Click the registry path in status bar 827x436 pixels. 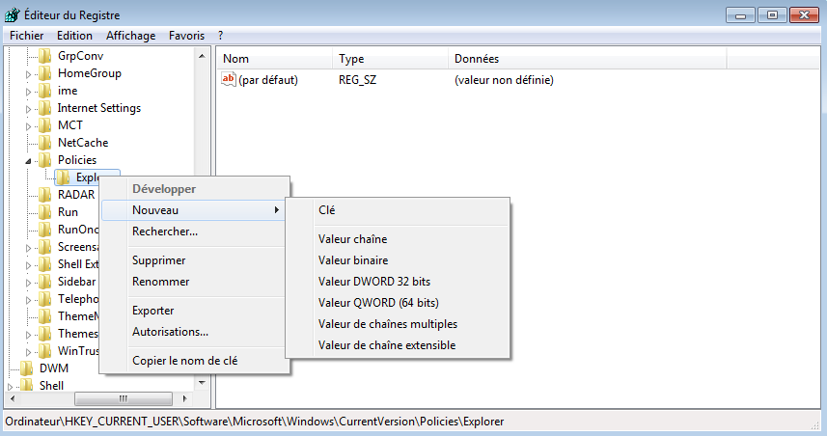255,422
